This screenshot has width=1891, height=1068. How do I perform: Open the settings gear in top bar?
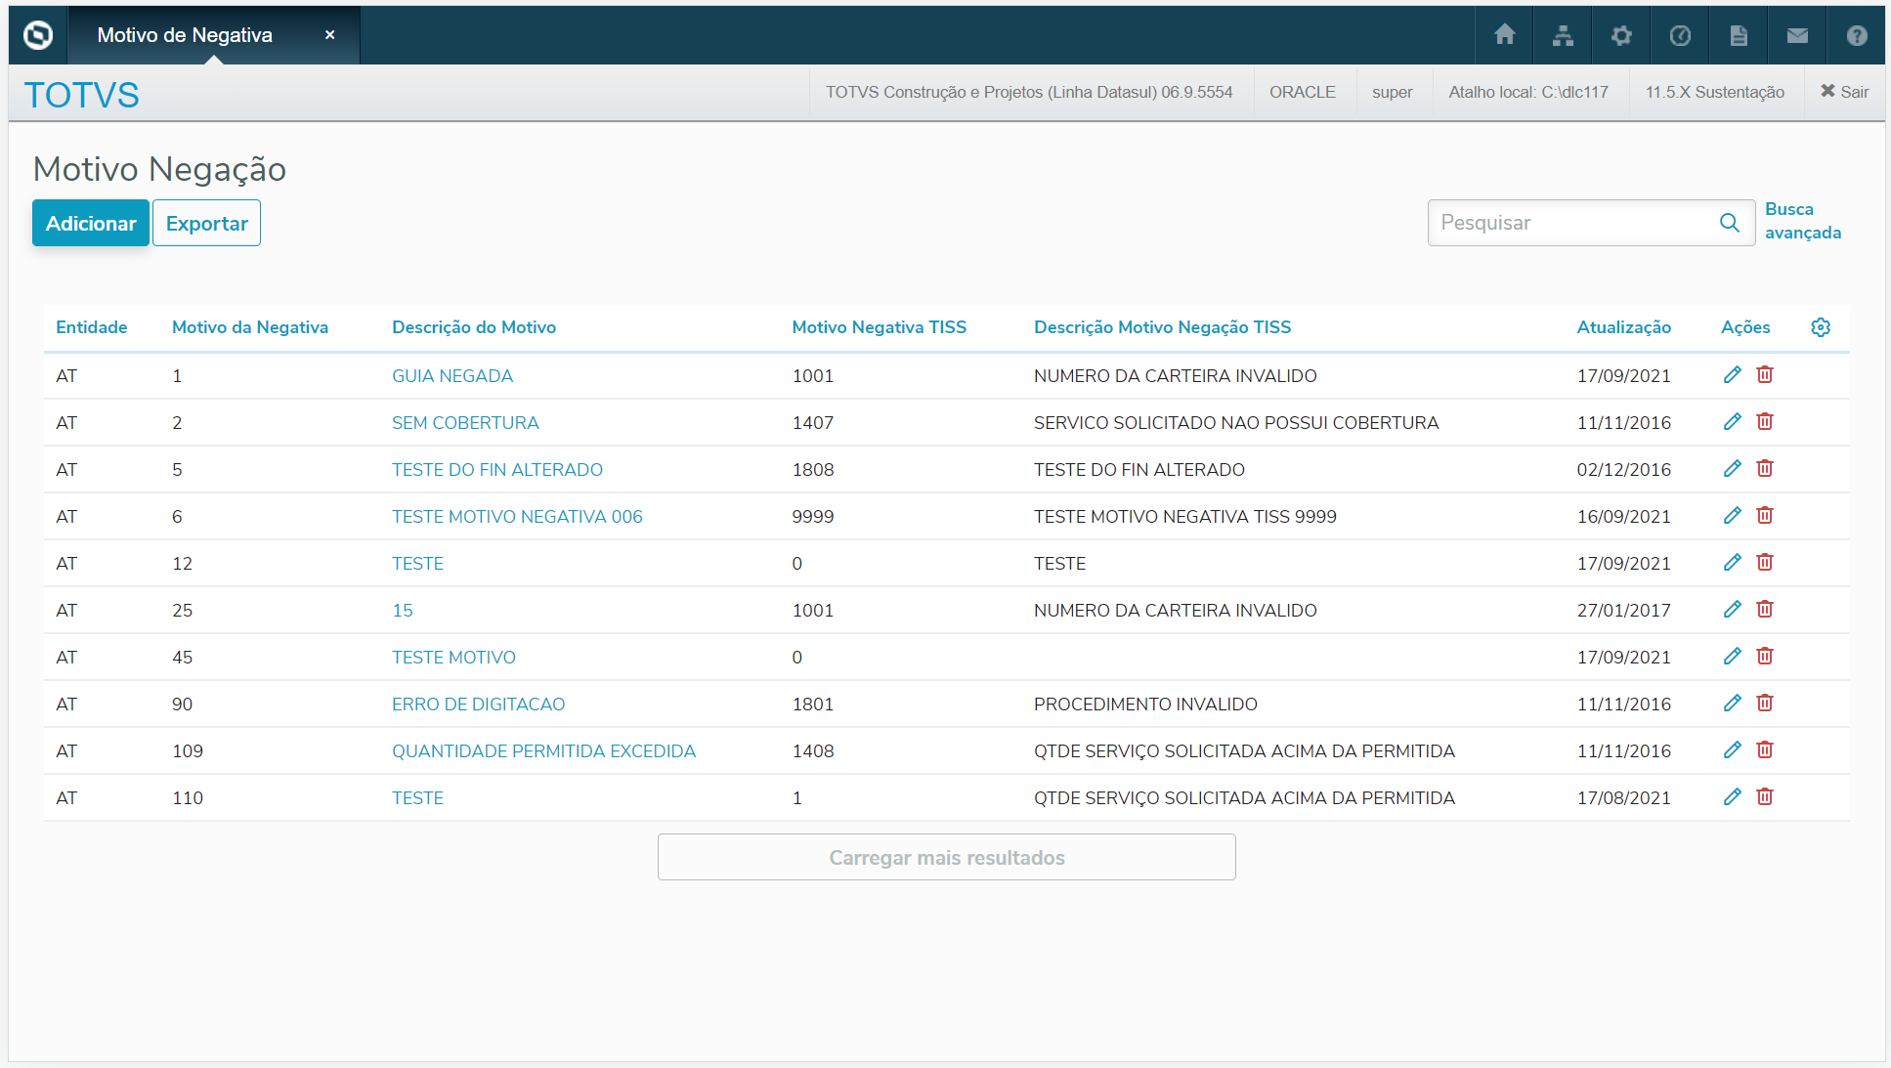point(1621,35)
